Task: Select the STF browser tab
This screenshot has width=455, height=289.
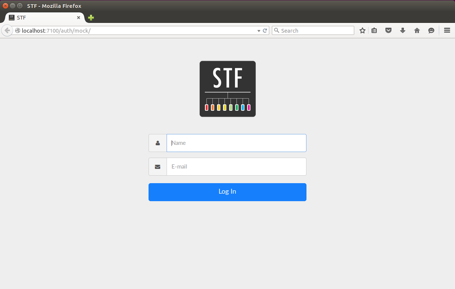Action: (x=45, y=18)
